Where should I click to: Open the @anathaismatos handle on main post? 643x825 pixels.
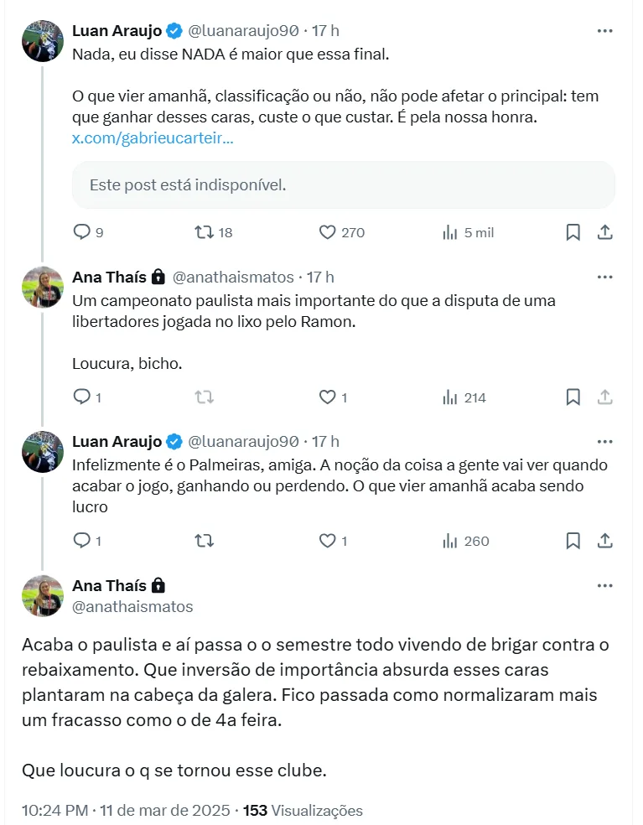point(132,606)
